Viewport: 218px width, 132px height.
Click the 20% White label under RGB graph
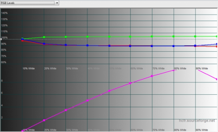50,68
